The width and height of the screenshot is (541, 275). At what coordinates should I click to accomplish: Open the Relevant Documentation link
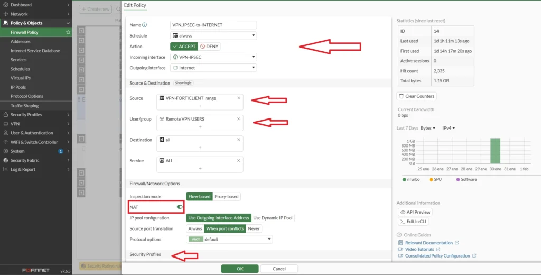429,243
